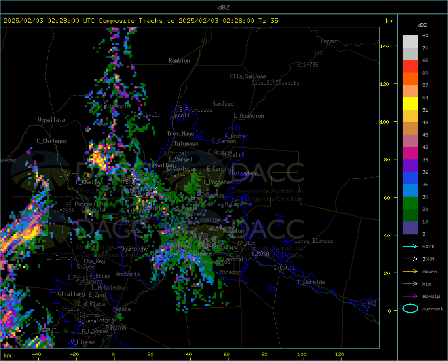Pick the bright yellow swatch in the scale
The image size is (448, 361).
pos(410,104)
